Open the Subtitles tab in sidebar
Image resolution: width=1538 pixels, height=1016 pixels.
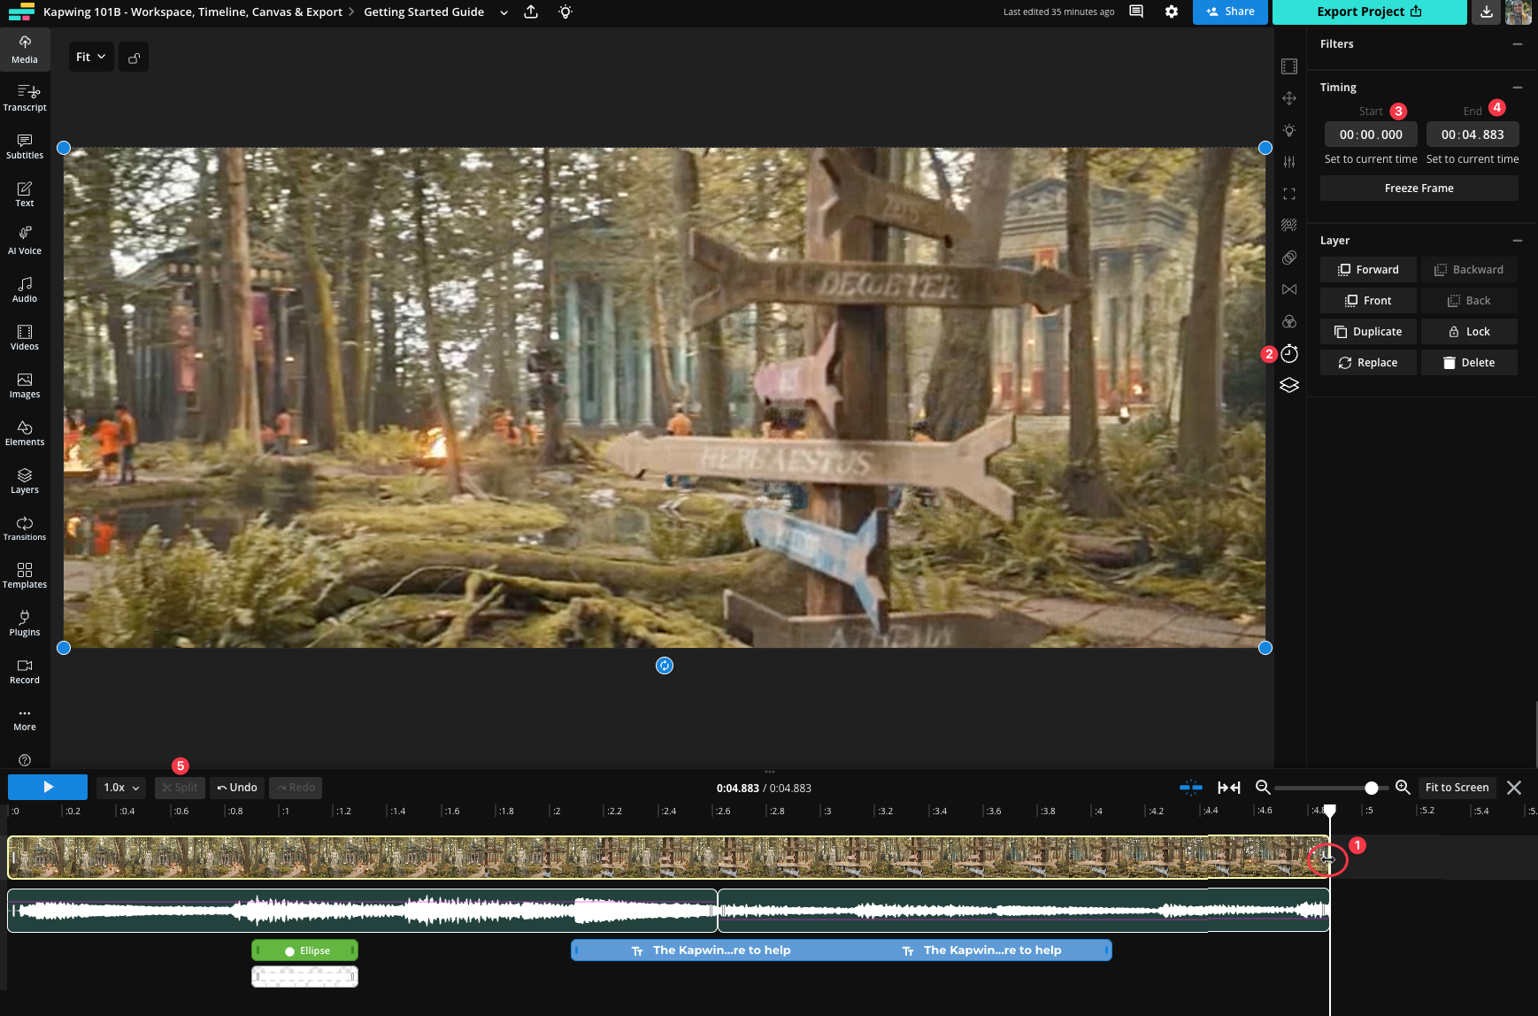pos(25,145)
